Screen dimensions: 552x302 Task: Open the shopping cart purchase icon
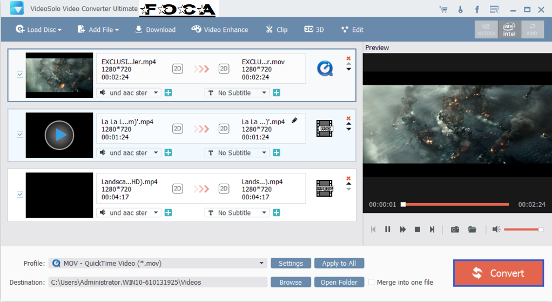(x=443, y=10)
